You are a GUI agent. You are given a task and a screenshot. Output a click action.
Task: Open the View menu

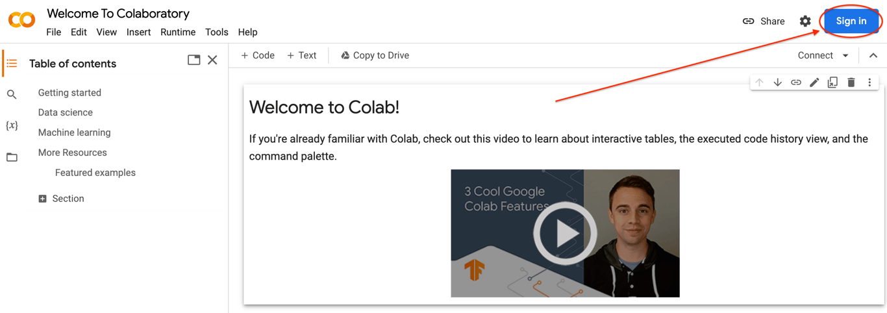pos(106,32)
